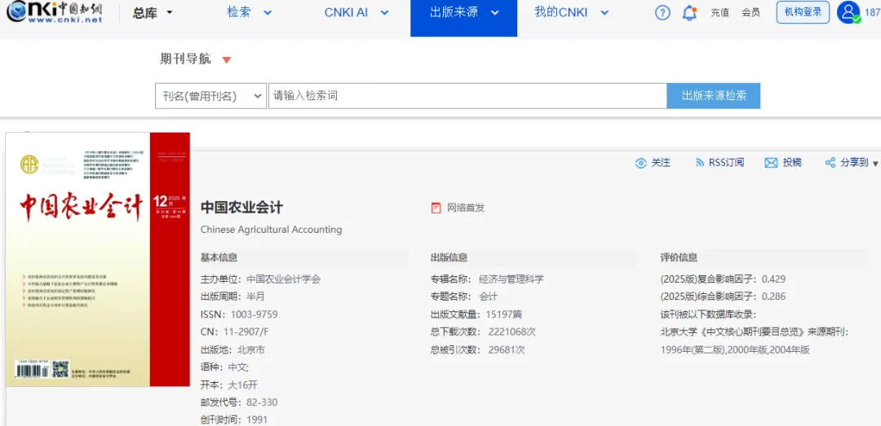Open the help question mark icon
This screenshot has width=881, height=426.
click(x=662, y=12)
